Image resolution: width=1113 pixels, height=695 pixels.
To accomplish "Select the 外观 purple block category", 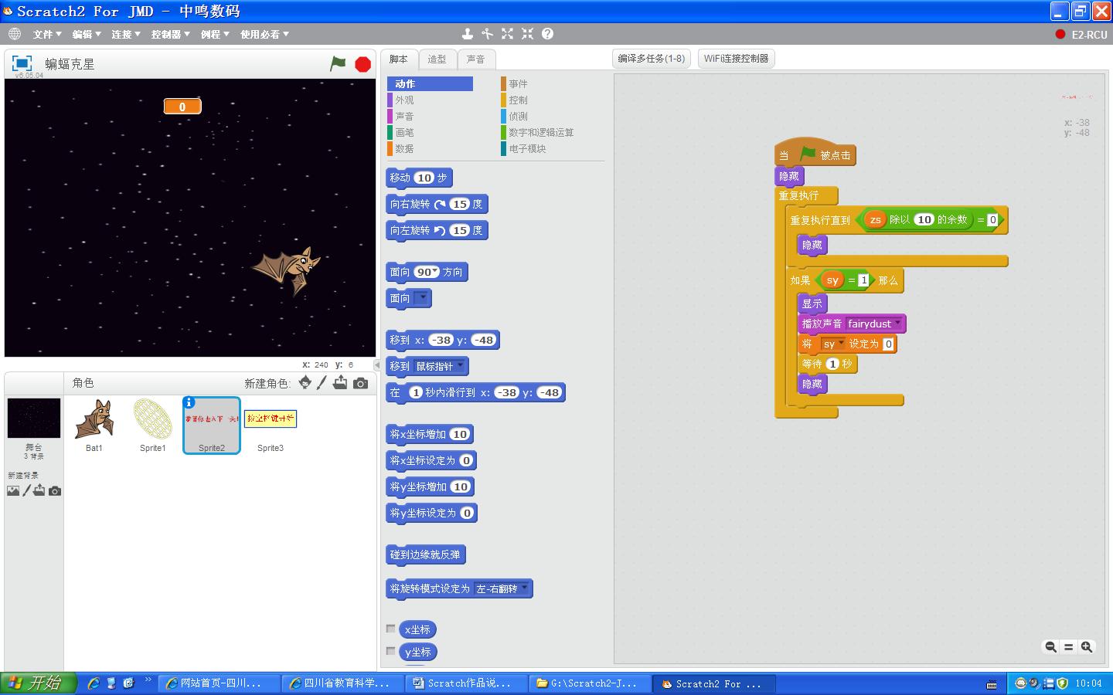I will pos(404,100).
